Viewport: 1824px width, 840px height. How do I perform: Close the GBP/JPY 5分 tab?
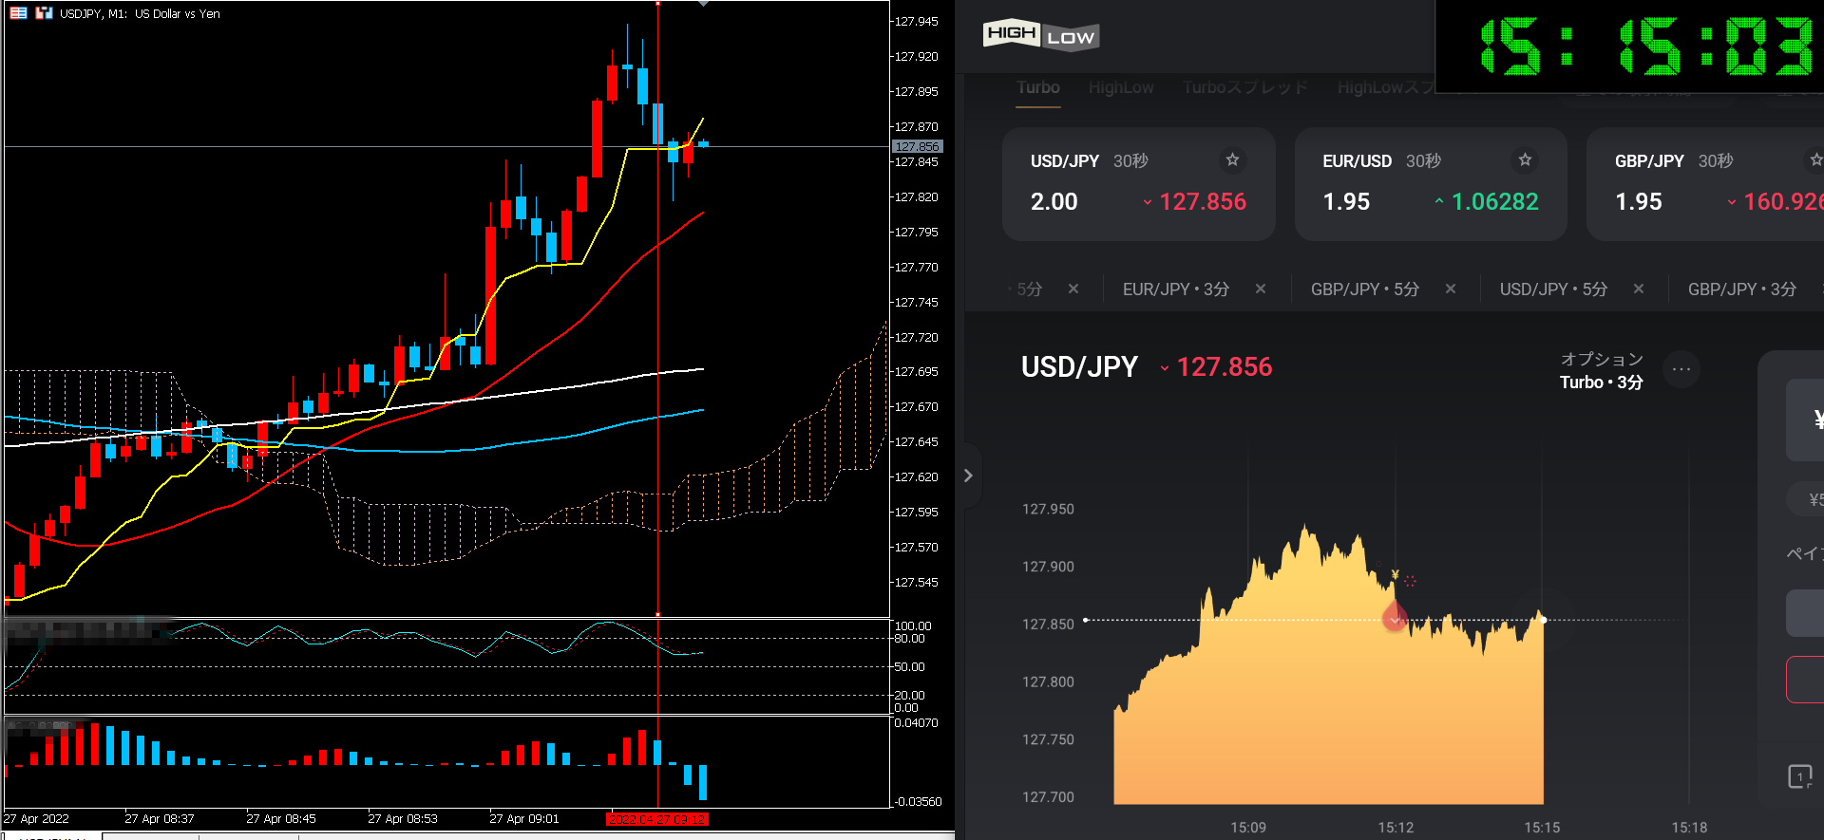1451,289
